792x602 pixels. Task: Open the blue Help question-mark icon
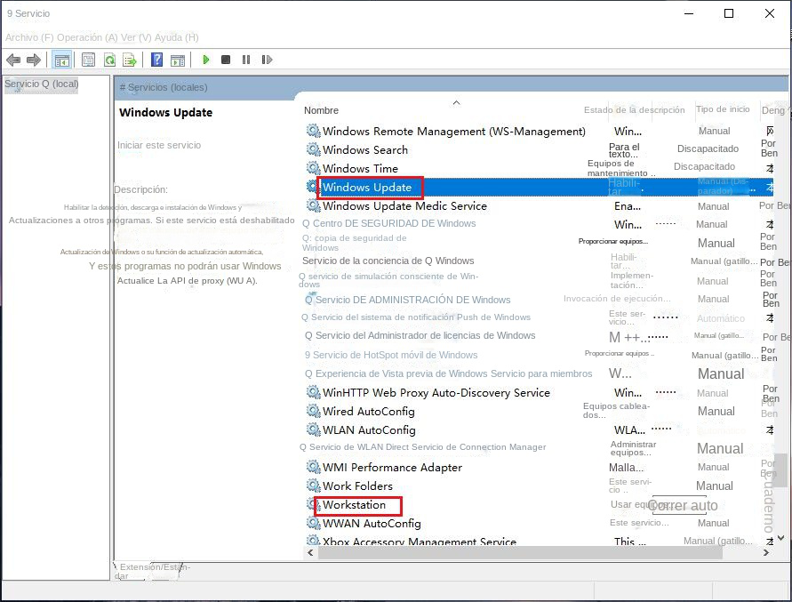156,60
